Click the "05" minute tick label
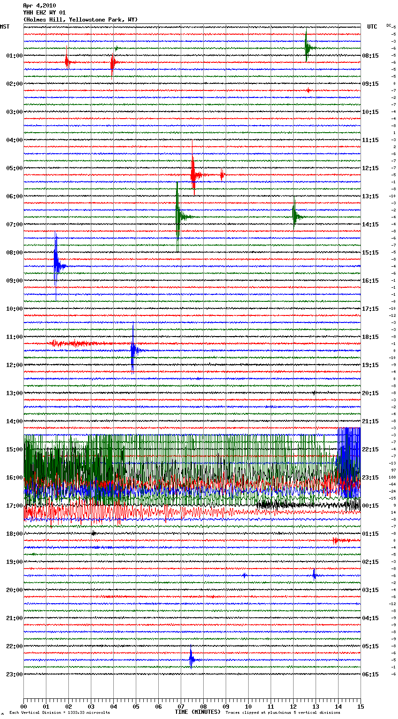398x719 pixels. tap(136, 706)
